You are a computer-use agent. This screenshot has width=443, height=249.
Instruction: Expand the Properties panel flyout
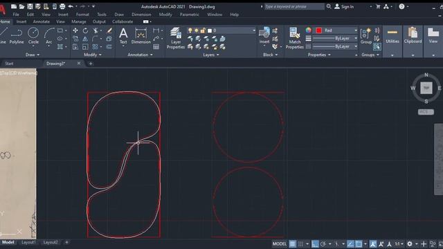click(x=319, y=55)
